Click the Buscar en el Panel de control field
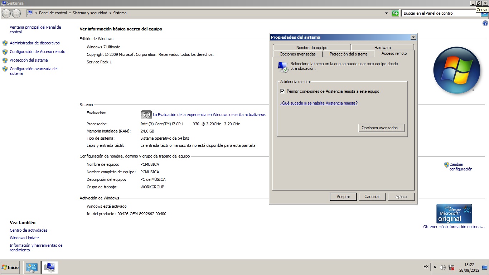Viewport: 489px width, 275px height. pos(441,13)
